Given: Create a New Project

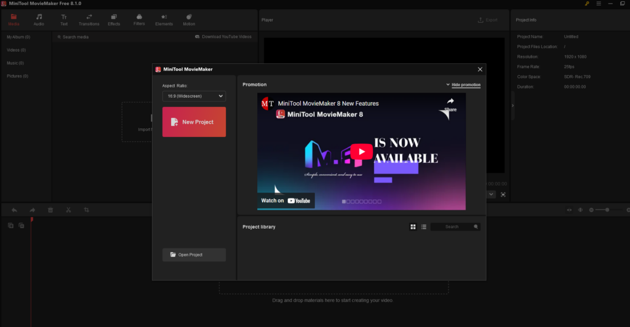Looking at the screenshot, I should pos(194,122).
